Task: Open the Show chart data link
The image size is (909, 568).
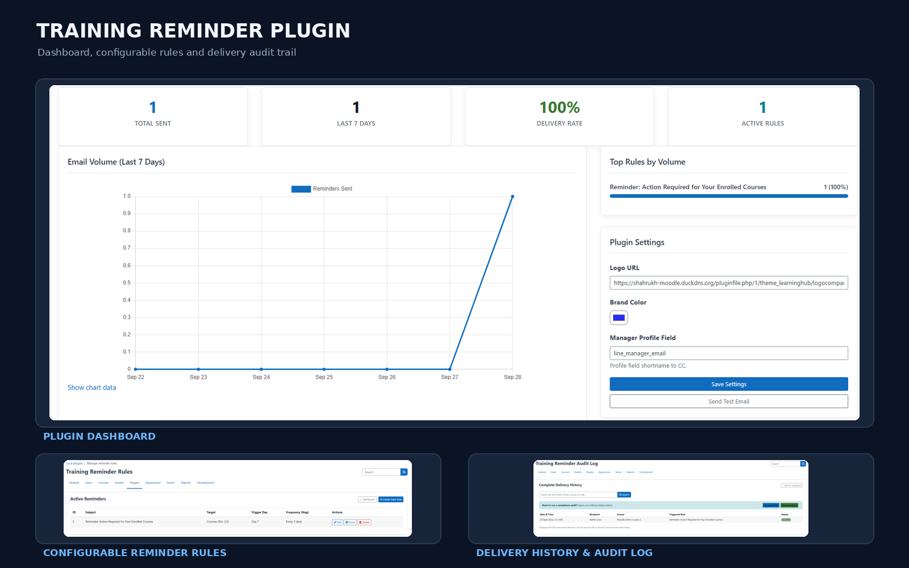Action: pyautogui.click(x=91, y=387)
